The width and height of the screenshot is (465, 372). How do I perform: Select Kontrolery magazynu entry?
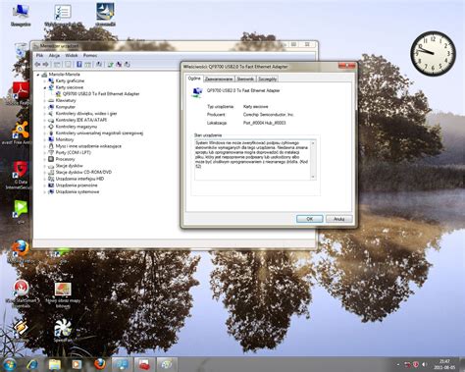coord(77,127)
